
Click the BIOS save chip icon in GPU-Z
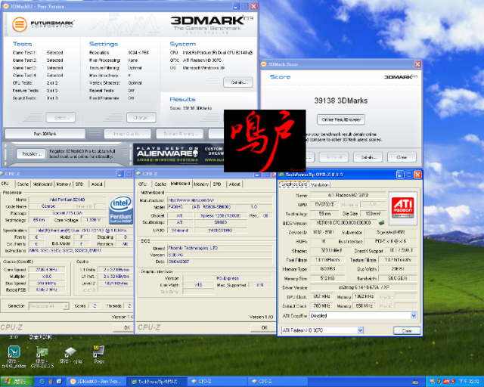pyautogui.click(x=381, y=222)
